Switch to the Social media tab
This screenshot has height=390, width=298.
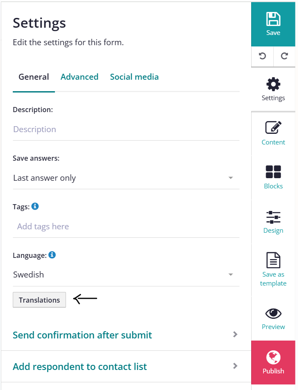click(135, 77)
